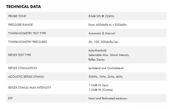Click the Auto-threshold text
The height and width of the screenshot is (109, 173).
97,50
